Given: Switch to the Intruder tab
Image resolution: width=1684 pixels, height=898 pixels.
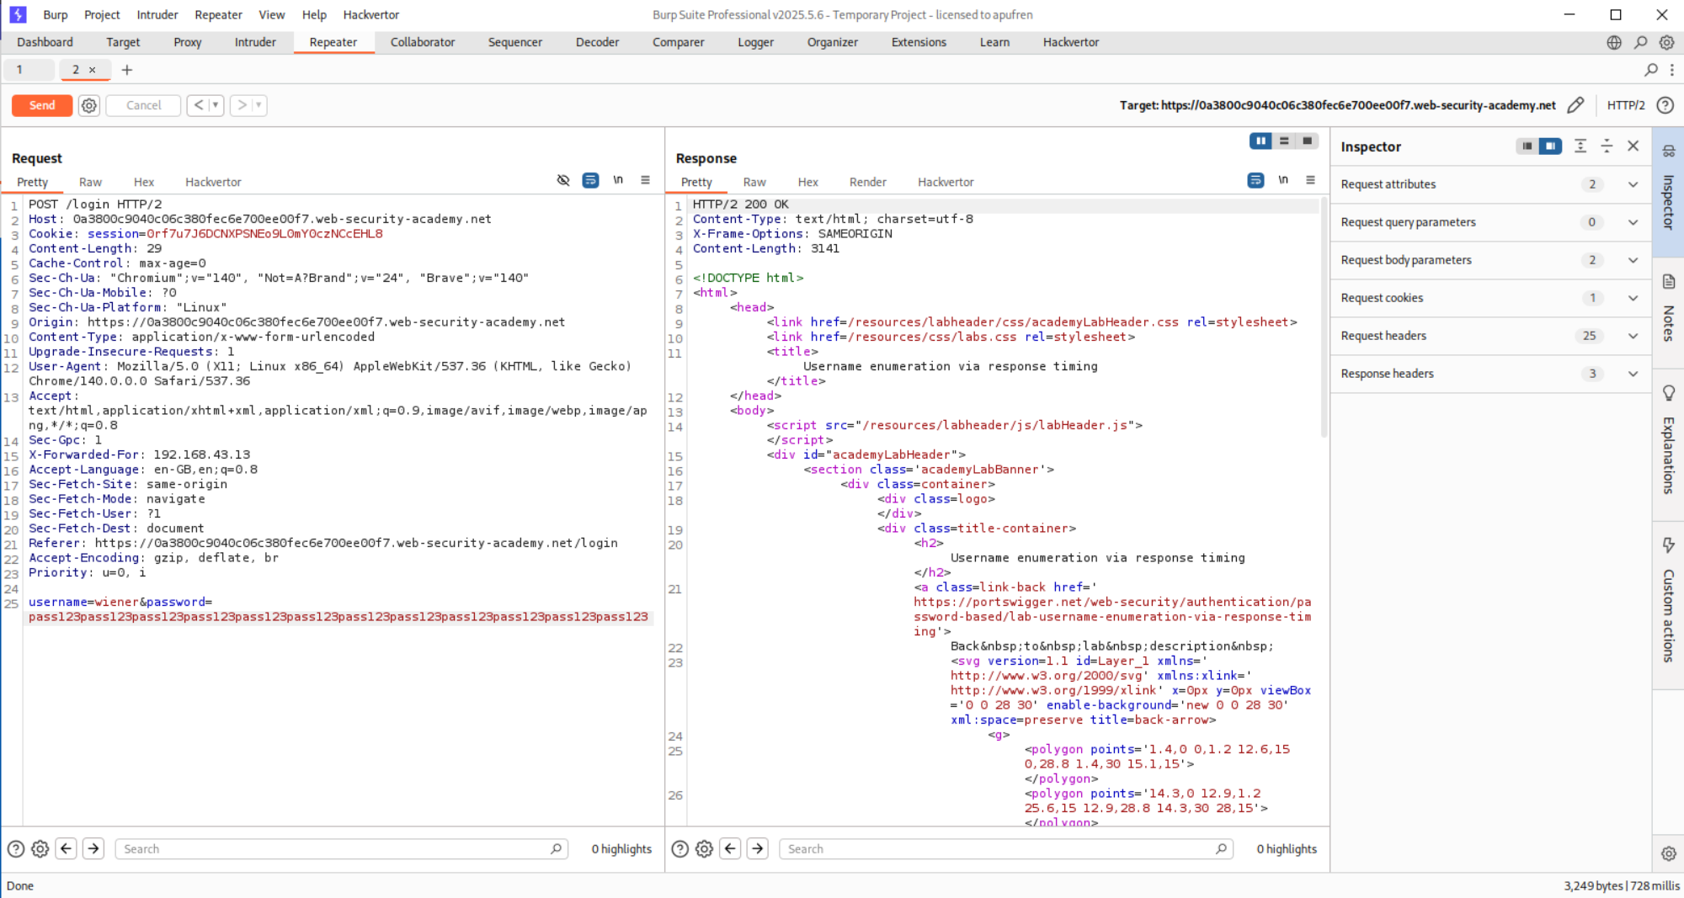Looking at the screenshot, I should (255, 42).
